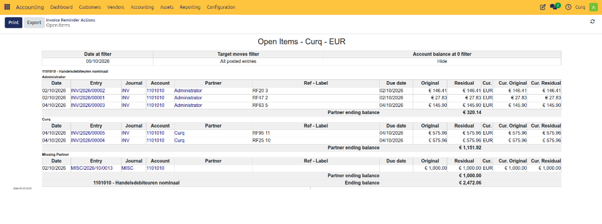This screenshot has height=224, width=602.
Task: Click '1101010 - Handelsdebiteuren nominaal' top heading
Action: point(75,72)
